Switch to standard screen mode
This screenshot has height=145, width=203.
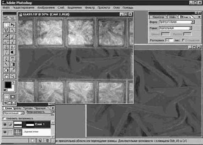pyautogui.click(x=5, y=103)
